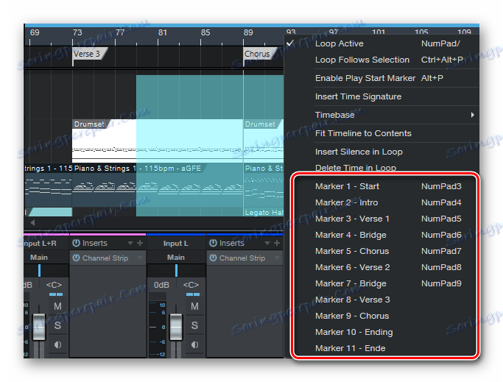Toggle monitor icon on Input L+R channel
Image resolution: width=503 pixels, height=382 pixels.
(57, 344)
